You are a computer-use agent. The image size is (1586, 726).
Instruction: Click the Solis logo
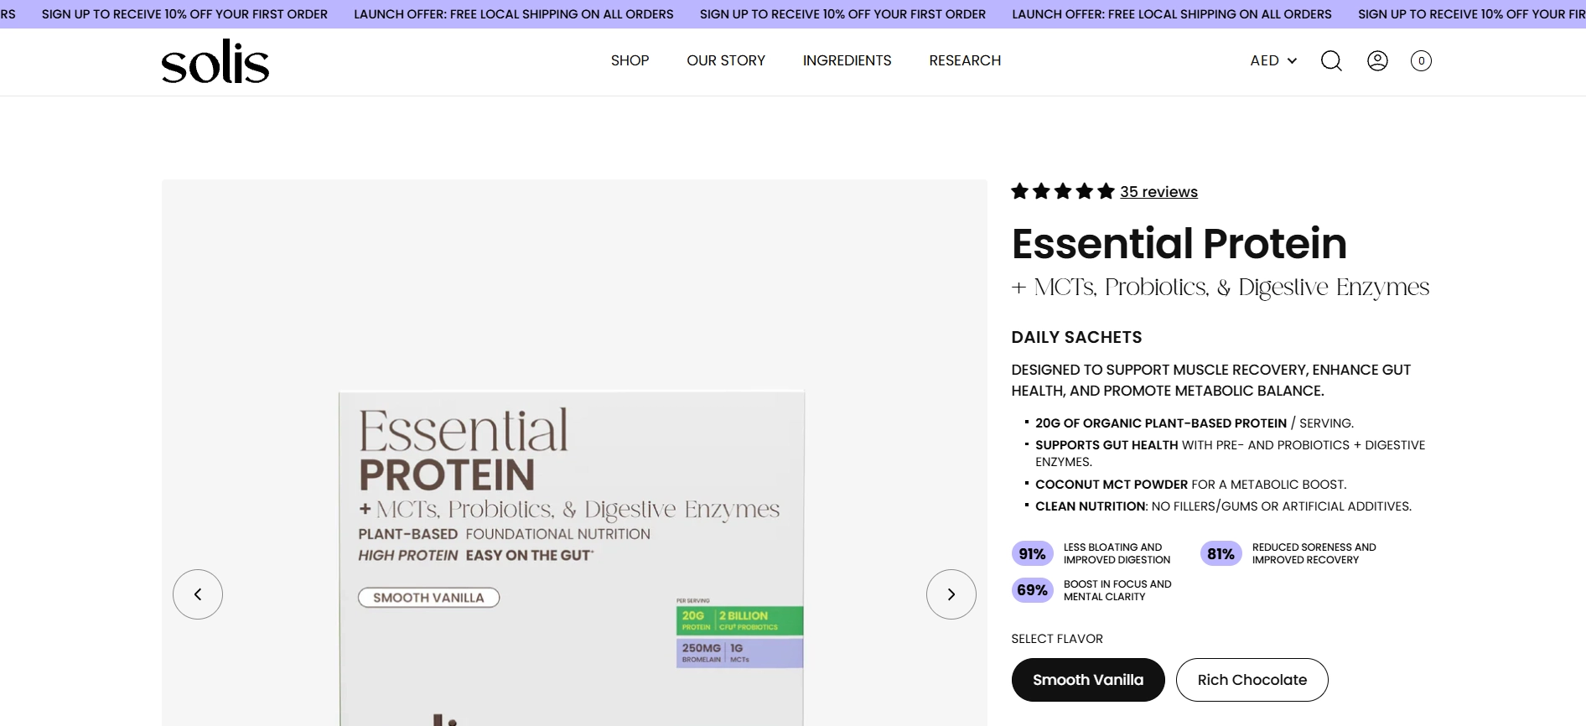[215, 61]
